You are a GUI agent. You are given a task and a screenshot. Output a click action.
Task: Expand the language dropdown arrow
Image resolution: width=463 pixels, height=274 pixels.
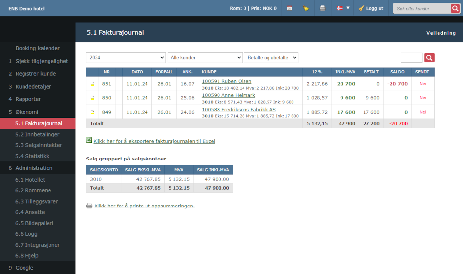pos(348,8)
